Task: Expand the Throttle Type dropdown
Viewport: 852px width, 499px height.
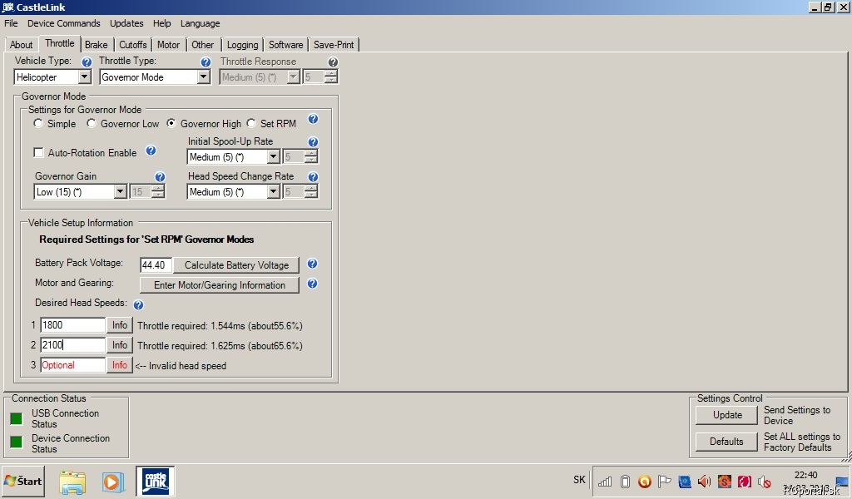Action: tap(204, 77)
